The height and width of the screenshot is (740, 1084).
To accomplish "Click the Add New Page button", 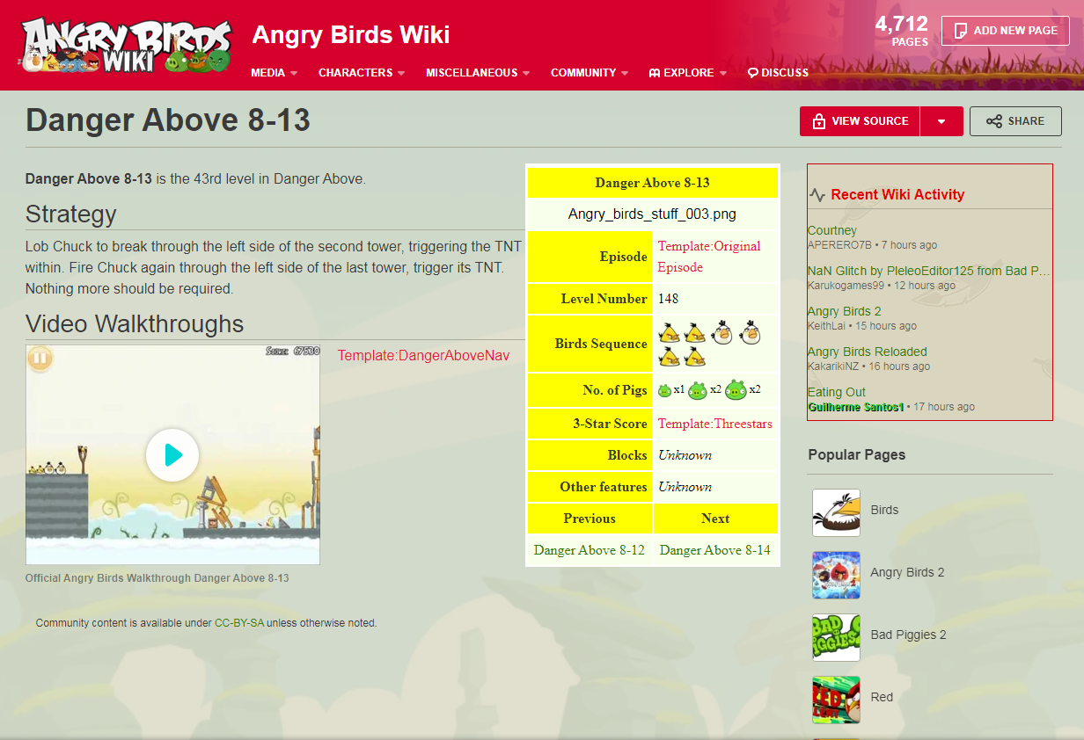I will (x=1005, y=31).
